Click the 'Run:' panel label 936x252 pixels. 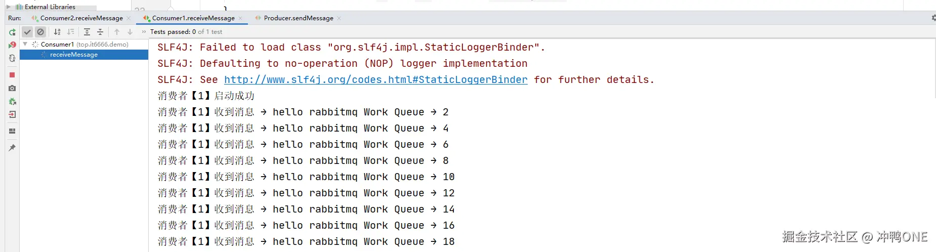(15, 18)
